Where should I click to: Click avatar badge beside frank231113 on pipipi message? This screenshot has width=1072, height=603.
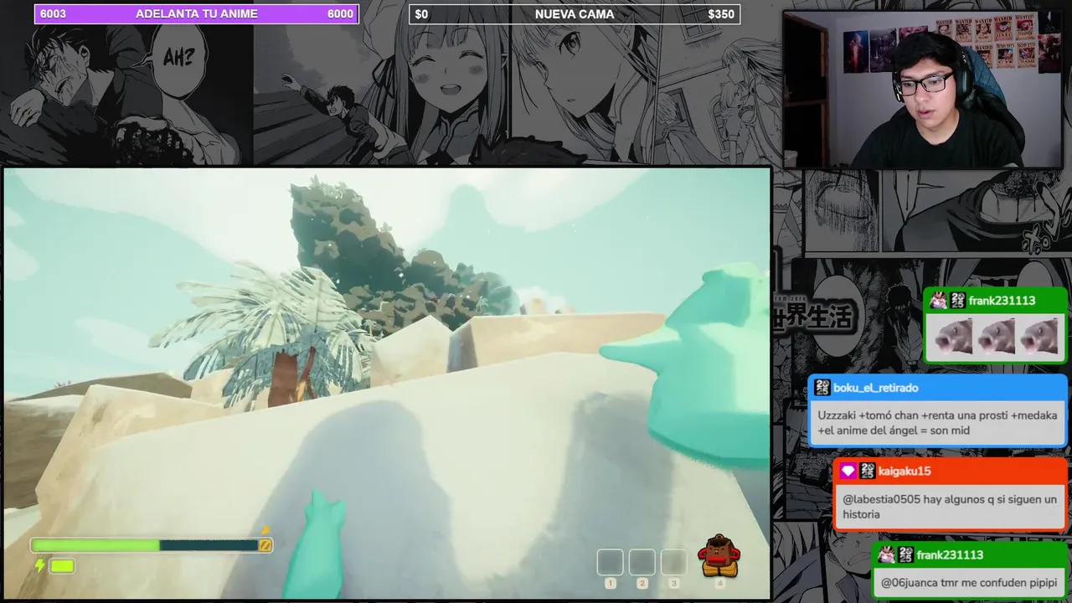click(886, 555)
